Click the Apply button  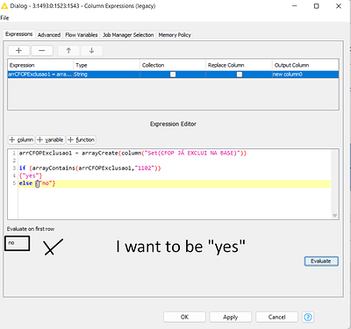click(x=230, y=317)
